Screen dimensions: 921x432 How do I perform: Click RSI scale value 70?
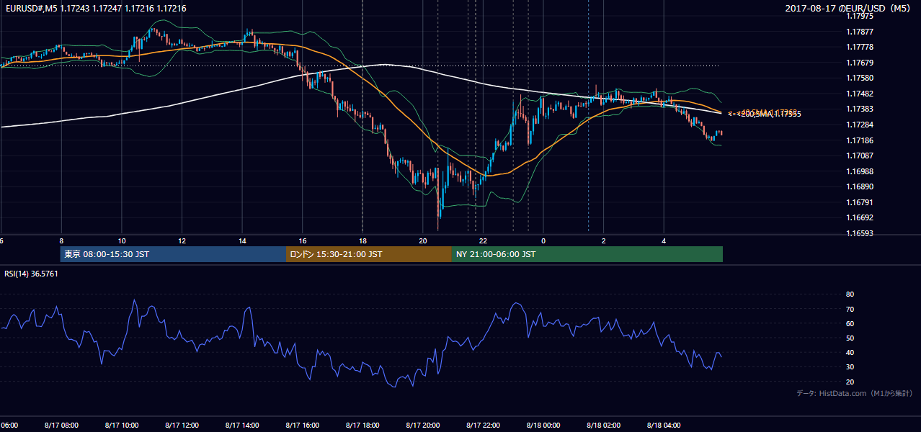click(x=850, y=309)
